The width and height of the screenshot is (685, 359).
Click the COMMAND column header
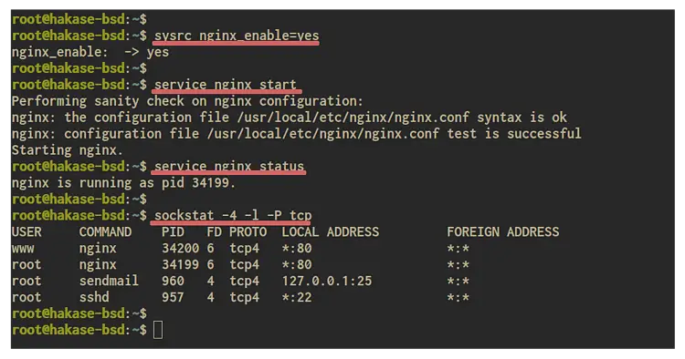click(x=105, y=231)
